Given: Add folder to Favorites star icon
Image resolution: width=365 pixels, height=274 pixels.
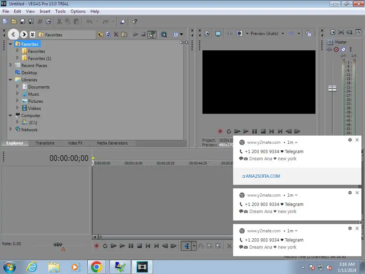Looking at the screenshot, I should (124, 35).
